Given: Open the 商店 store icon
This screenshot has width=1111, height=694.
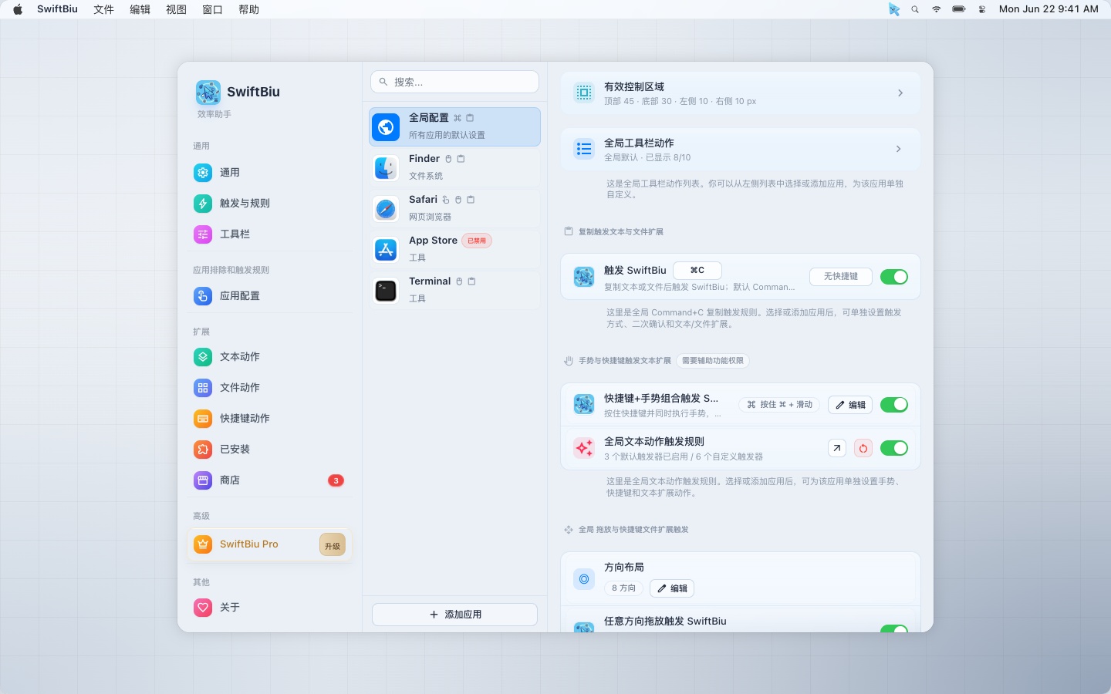Looking at the screenshot, I should tap(203, 480).
